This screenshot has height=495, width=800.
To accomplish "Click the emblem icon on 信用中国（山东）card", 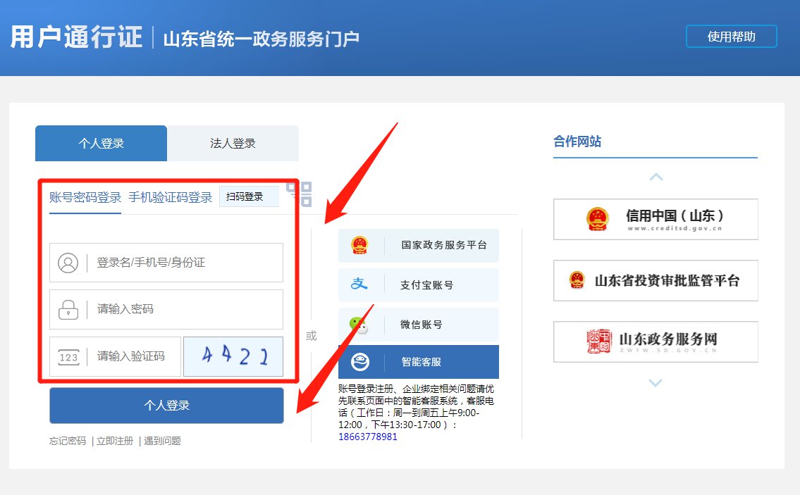I will tap(598, 219).
